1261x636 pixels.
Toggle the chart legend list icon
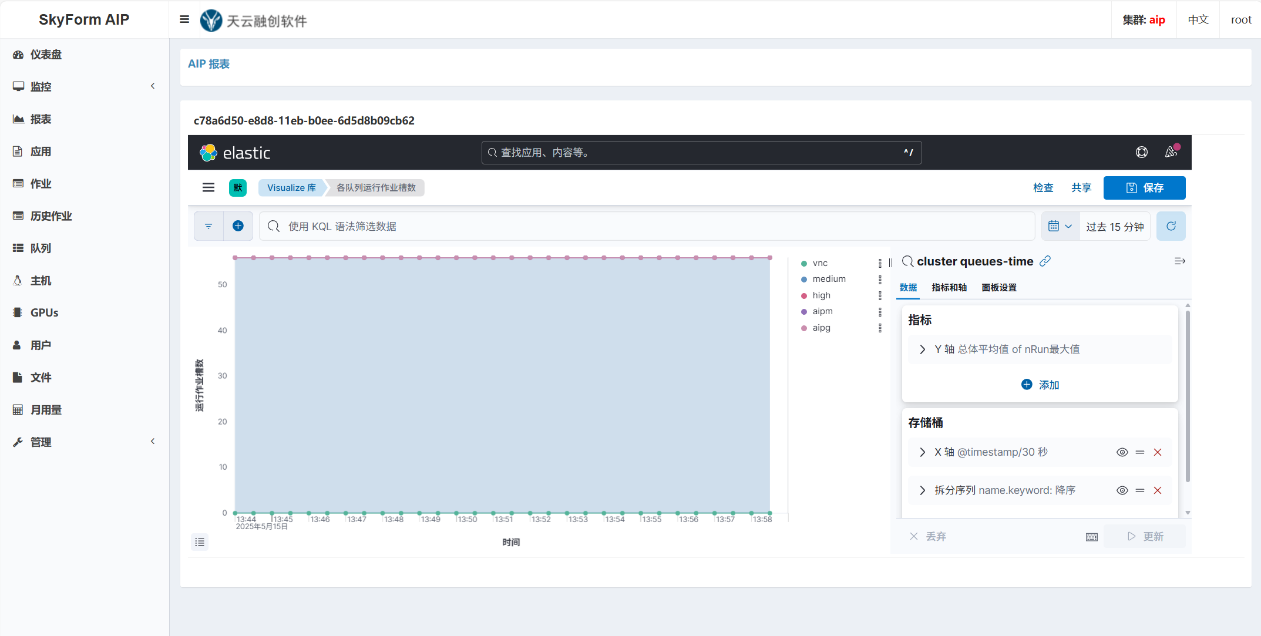point(200,542)
